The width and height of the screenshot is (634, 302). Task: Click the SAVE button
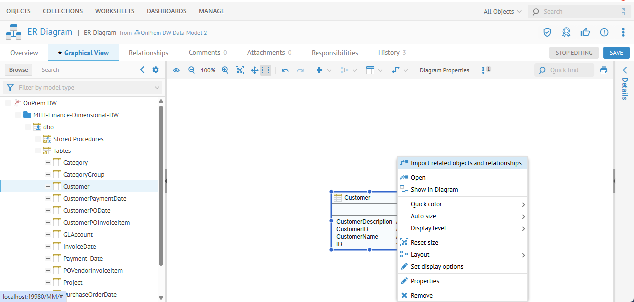point(616,53)
